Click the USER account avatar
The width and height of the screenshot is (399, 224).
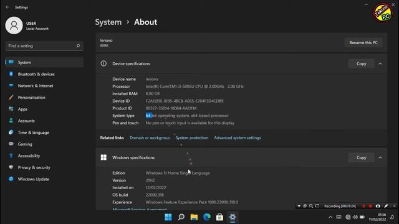coord(14,26)
